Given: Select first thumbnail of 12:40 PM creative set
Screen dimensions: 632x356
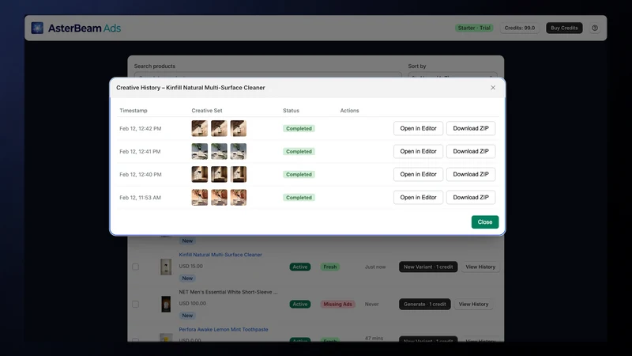Looking at the screenshot, I should point(200,174).
